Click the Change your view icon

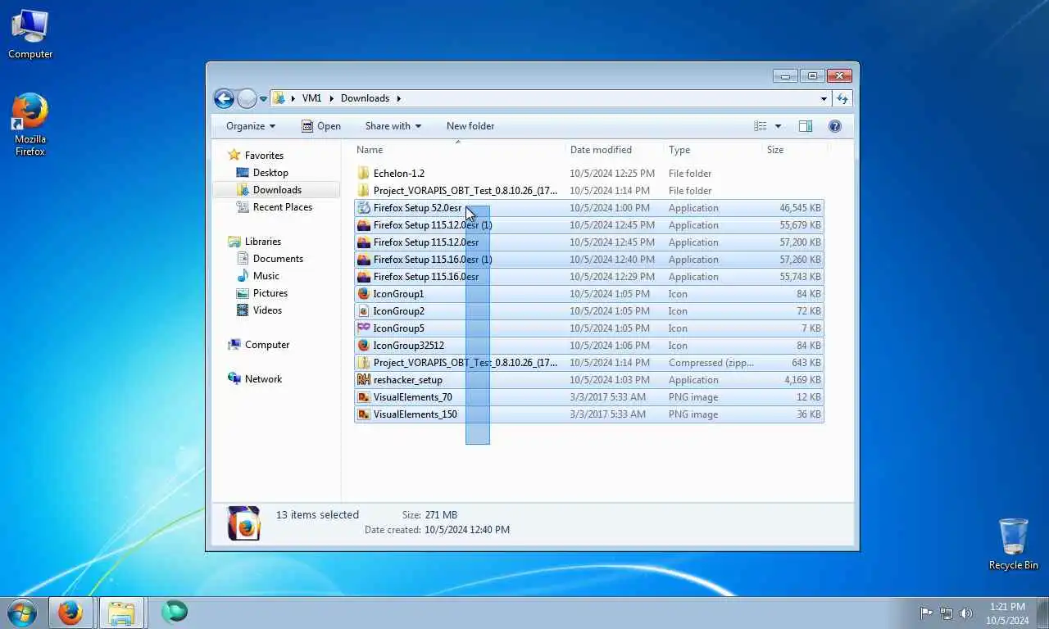pyautogui.click(x=761, y=126)
